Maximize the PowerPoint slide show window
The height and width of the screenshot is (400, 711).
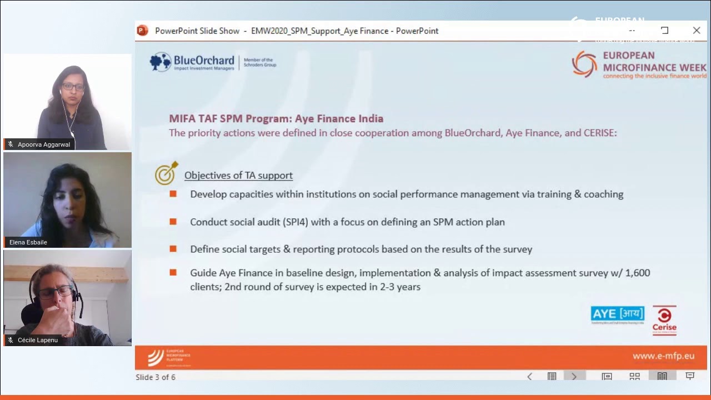(664, 31)
